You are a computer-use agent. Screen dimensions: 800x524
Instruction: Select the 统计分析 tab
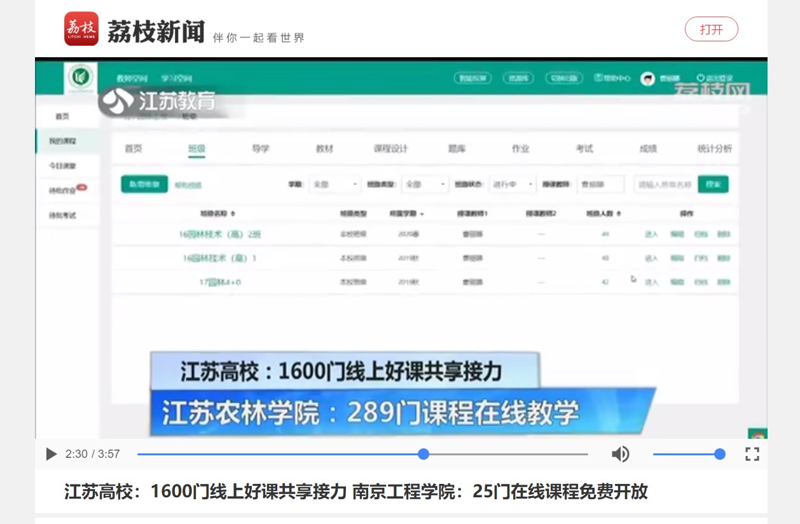pos(714,149)
